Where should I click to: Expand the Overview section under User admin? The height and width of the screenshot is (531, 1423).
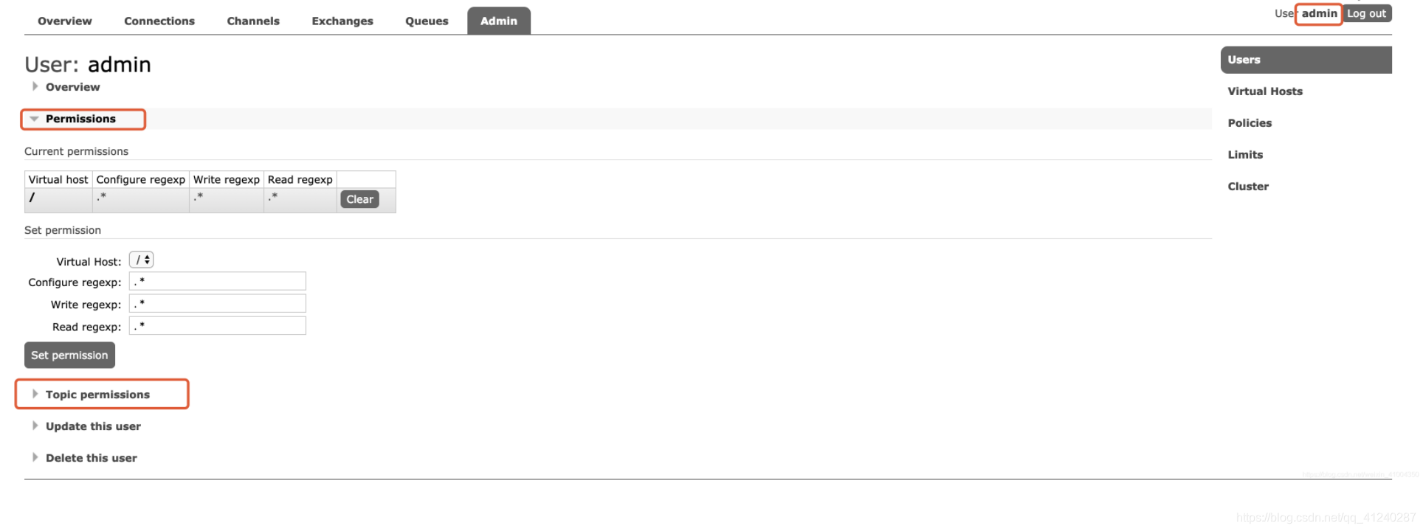[72, 86]
